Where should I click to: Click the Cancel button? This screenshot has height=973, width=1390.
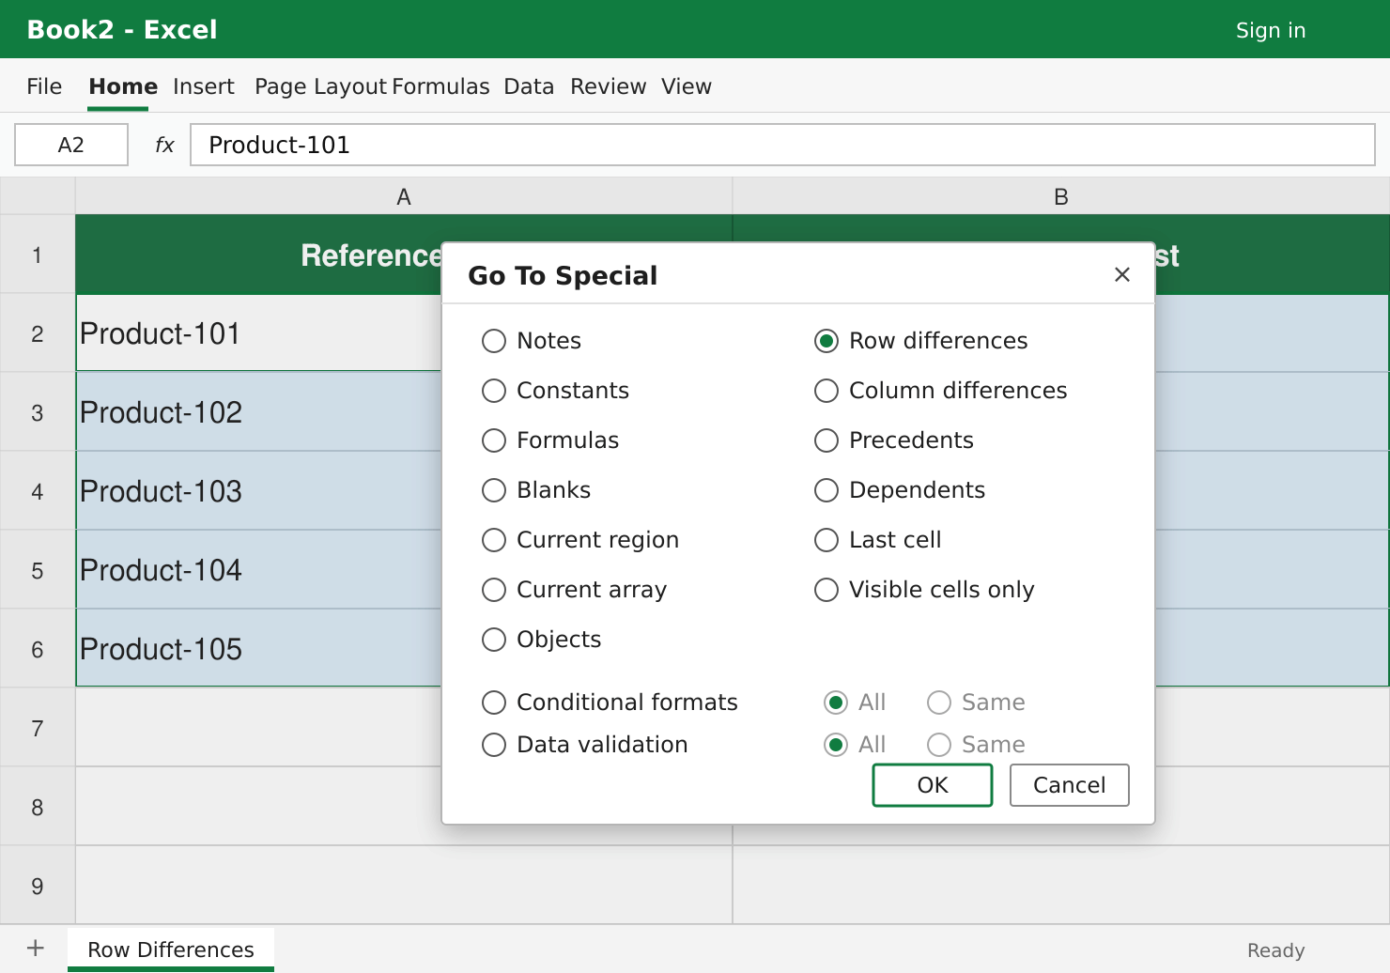(1070, 785)
